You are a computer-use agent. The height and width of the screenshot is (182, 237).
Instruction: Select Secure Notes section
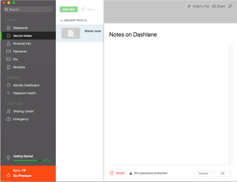pyautogui.click(x=28, y=36)
